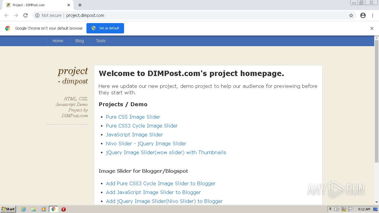
Task: Click the show desktop tray button
Action: [x=376, y=209]
